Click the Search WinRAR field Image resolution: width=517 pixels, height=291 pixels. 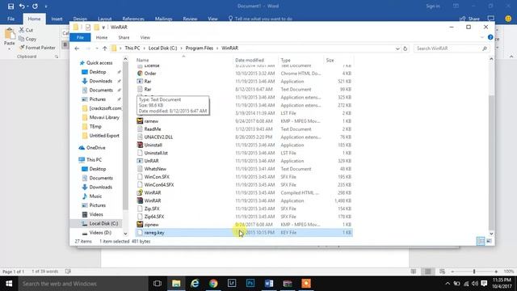tap(451, 48)
